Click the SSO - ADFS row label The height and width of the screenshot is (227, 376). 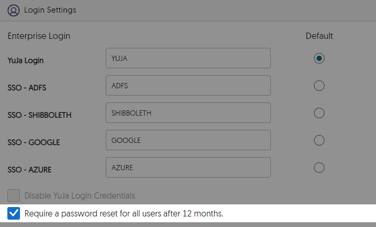pos(27,88)
